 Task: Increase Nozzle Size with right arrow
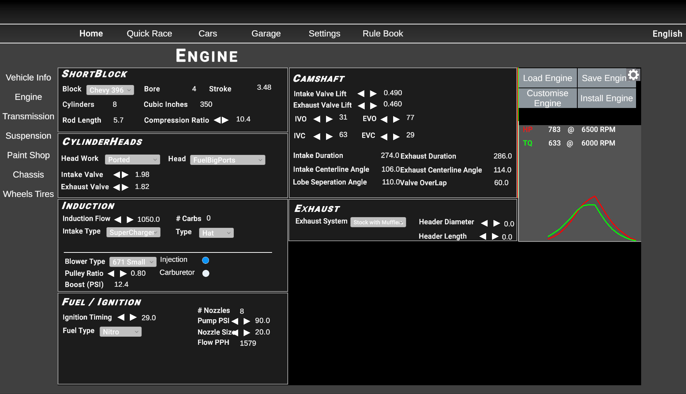pyautogui.click(x=247, y=332)
